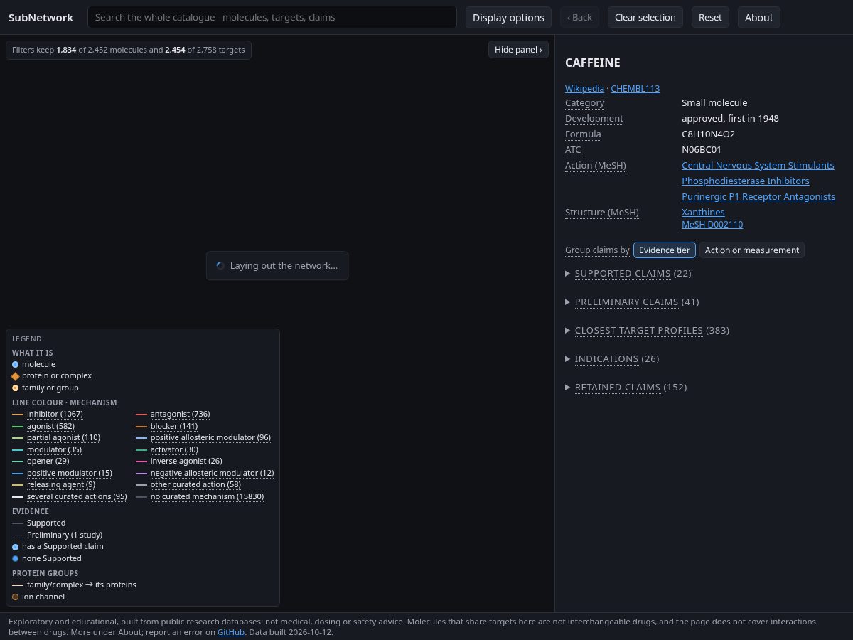Select other curated action (58) entry
This screenshot has height=640, width=853.
click(x=195, y=485)
